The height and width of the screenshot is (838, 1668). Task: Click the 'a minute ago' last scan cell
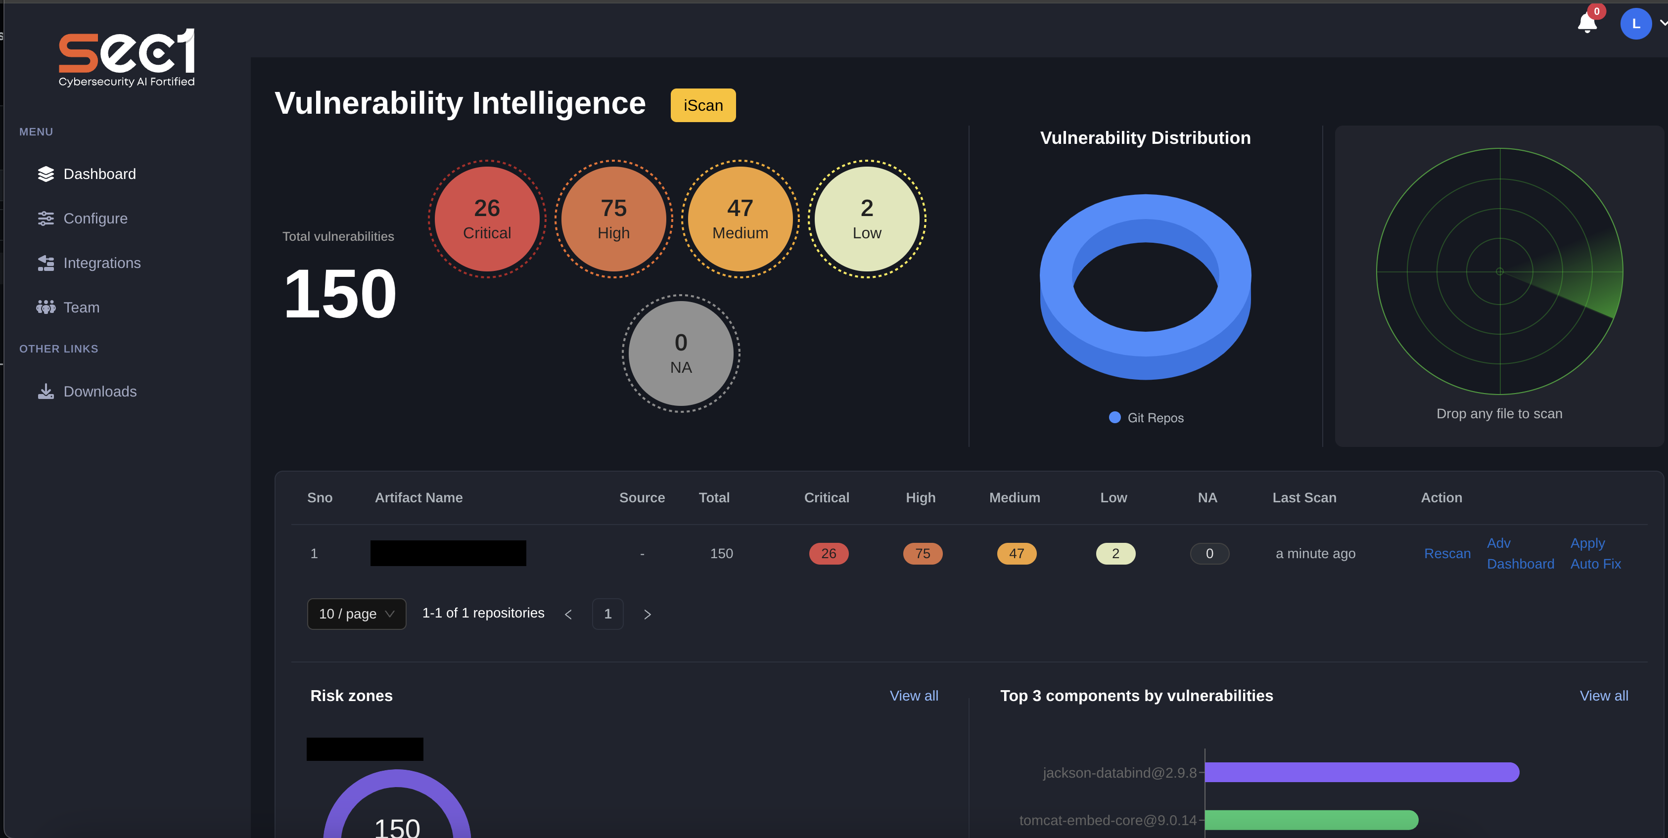pyautogui.click(x=1315, y=554)
